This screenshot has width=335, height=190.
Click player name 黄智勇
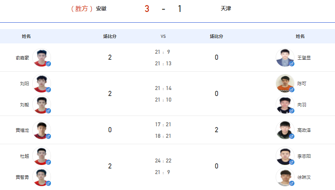[22, 177]
